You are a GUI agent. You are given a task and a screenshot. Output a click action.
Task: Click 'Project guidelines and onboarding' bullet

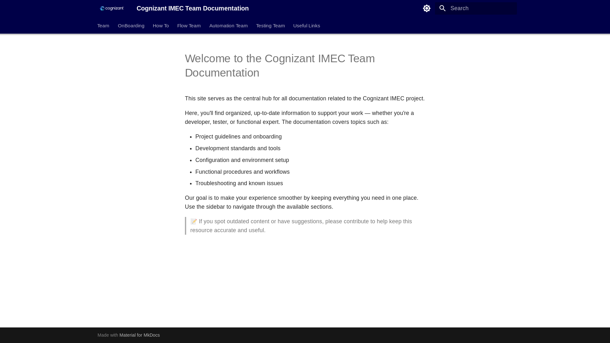[x=239, y=137]
